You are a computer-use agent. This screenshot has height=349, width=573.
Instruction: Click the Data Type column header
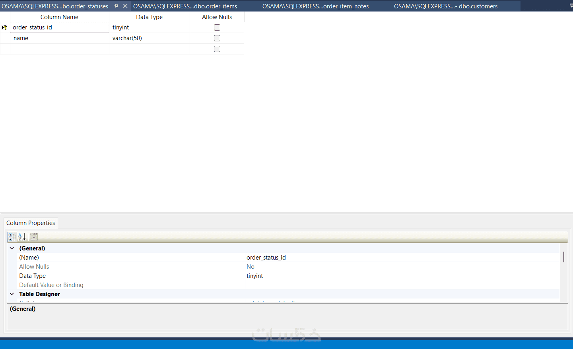[149, 17]
